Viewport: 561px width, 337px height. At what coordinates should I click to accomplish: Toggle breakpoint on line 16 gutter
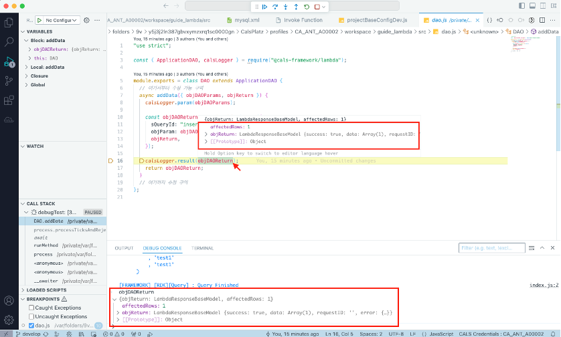coord(111,161)
